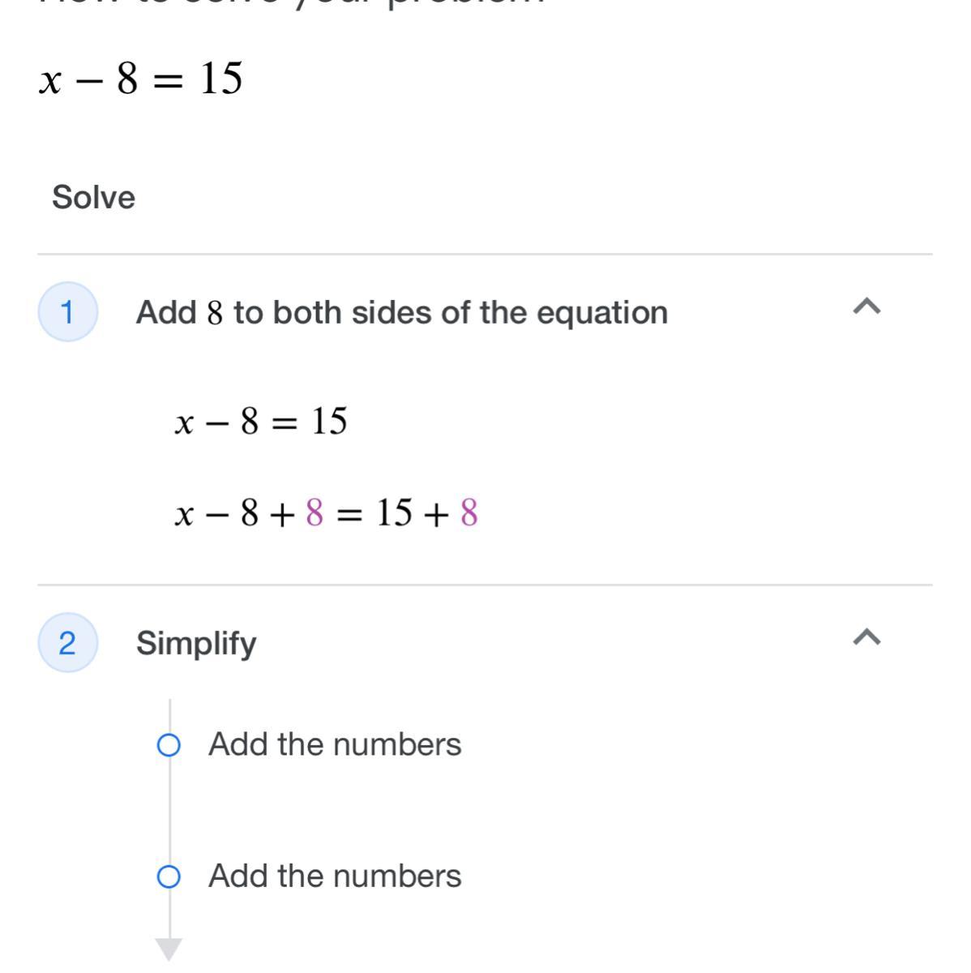The height and width of the screenshot is (973, 971).
Task: Tap the 'Add 8 to both sides of the equation' heading
Action: click(x=401, y=312)
